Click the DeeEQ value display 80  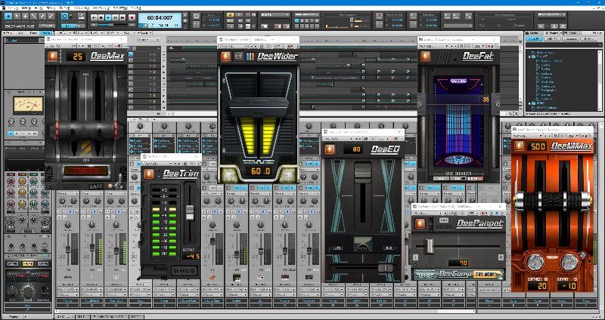tap(353, 149)
